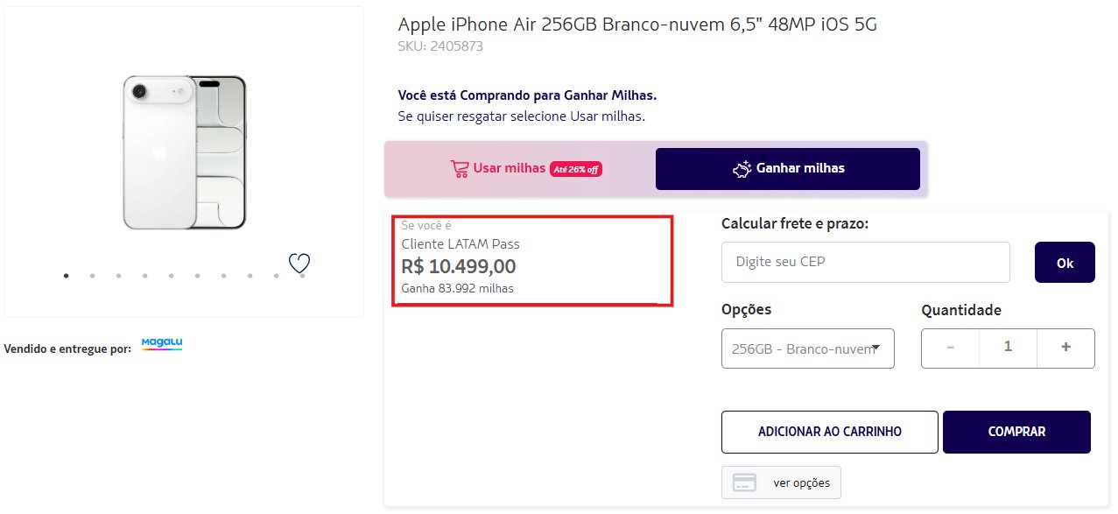Increase quantity with plus button
This screenshot has height=514, width=1118.
[x=1065, y=348]
